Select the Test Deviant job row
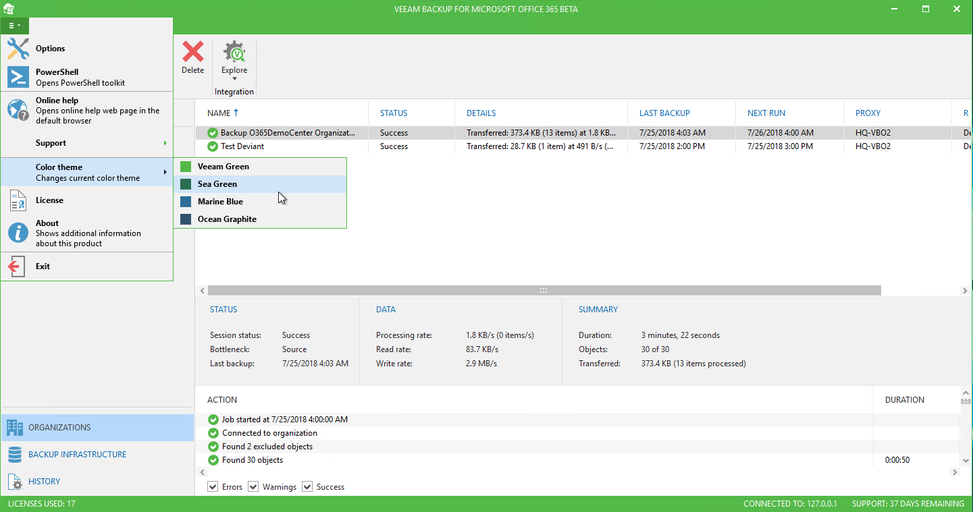 (242, 146)
